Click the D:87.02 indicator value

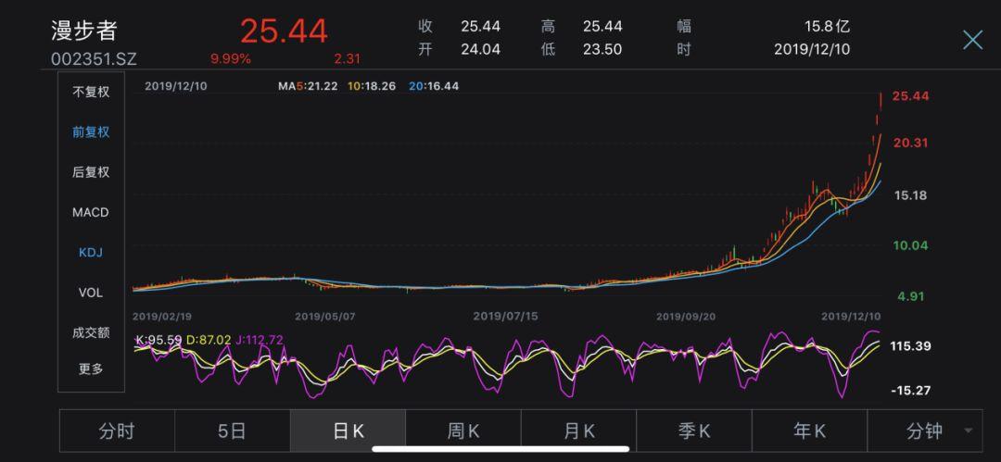[x=209, y=340]
